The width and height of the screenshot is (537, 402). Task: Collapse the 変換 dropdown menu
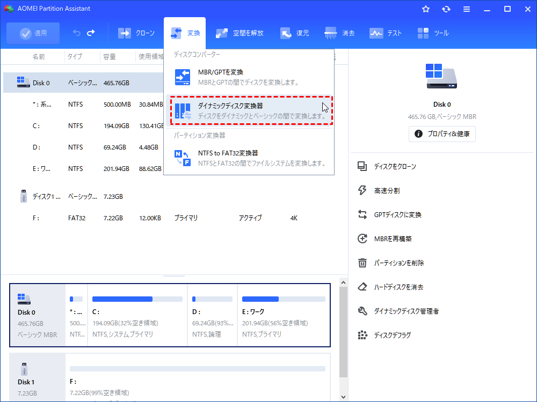pos(185,33)
